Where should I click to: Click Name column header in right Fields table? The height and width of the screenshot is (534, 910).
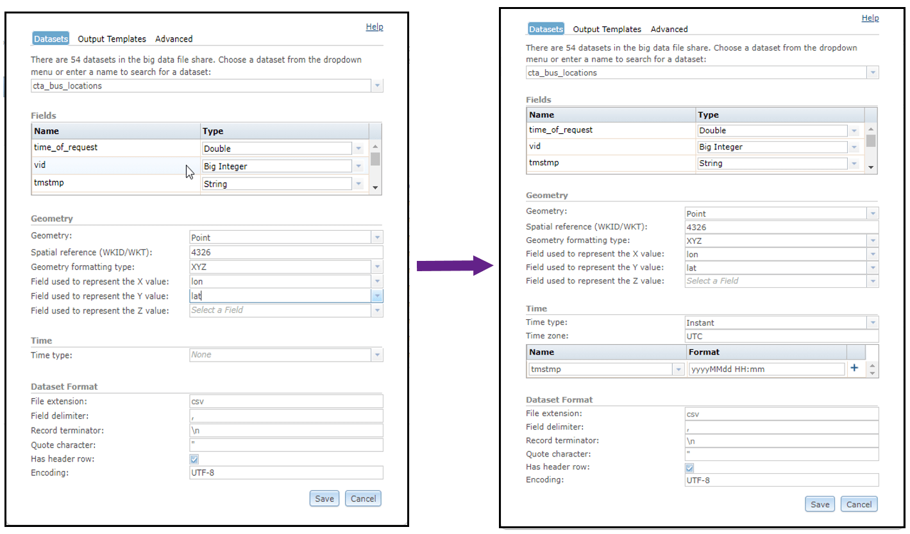click(611, 115)
